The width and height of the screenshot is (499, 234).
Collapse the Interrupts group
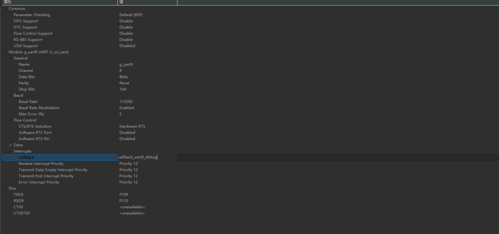pyautogui.click(x=10, y=151)
